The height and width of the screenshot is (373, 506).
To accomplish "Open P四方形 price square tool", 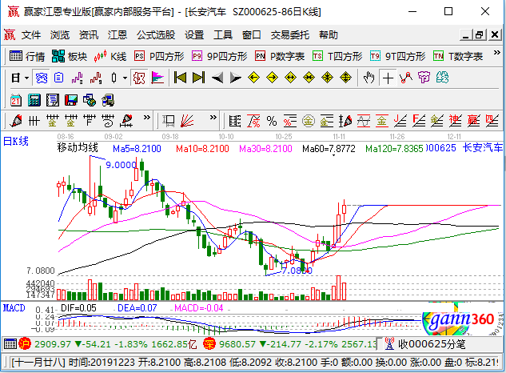I will click(159, 57).
